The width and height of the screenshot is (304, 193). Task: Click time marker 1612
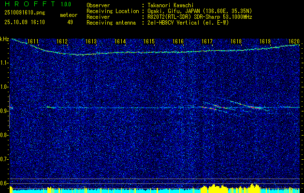(x=62, y=41)
